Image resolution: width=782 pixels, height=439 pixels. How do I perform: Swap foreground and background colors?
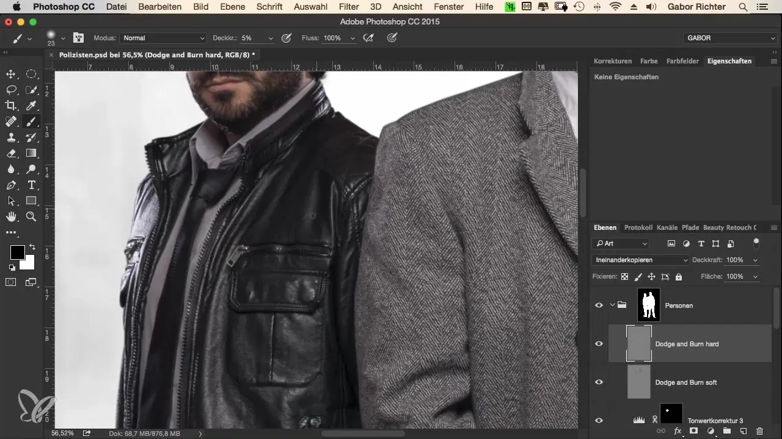click(x=32, y=248)
